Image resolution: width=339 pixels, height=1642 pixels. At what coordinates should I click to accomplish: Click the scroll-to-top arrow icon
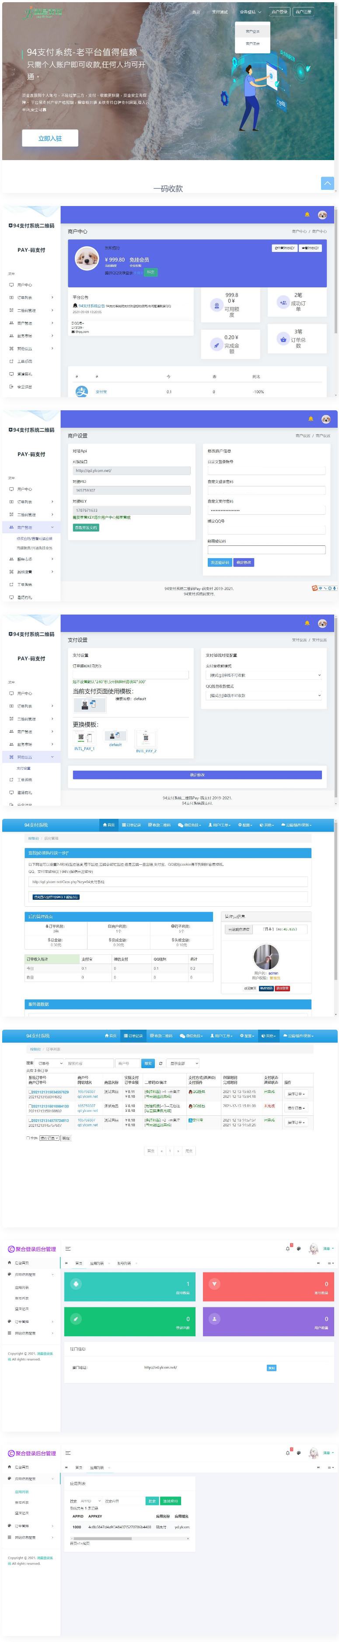327,184
